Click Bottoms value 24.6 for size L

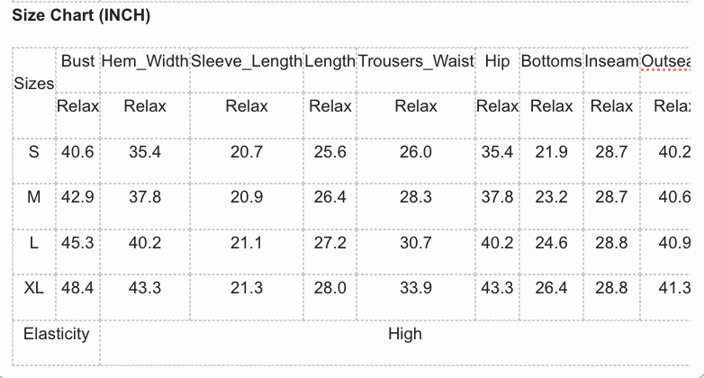pos(551,242)
